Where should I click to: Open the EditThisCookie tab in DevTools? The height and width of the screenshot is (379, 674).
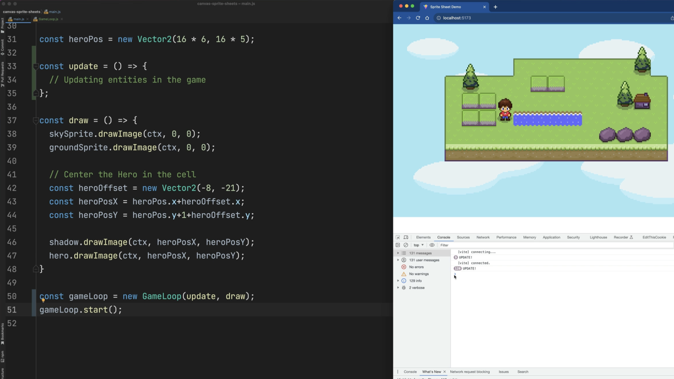coord(654,237)
